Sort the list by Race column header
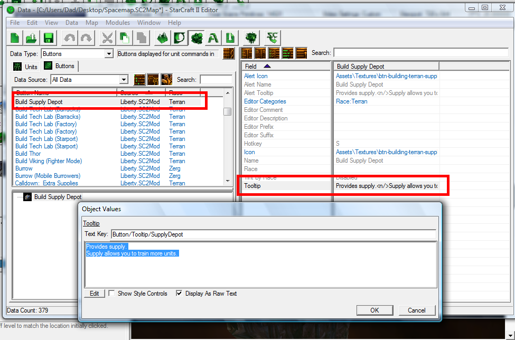The width and height of the screenshot is (515, 340). pos(183,92)
